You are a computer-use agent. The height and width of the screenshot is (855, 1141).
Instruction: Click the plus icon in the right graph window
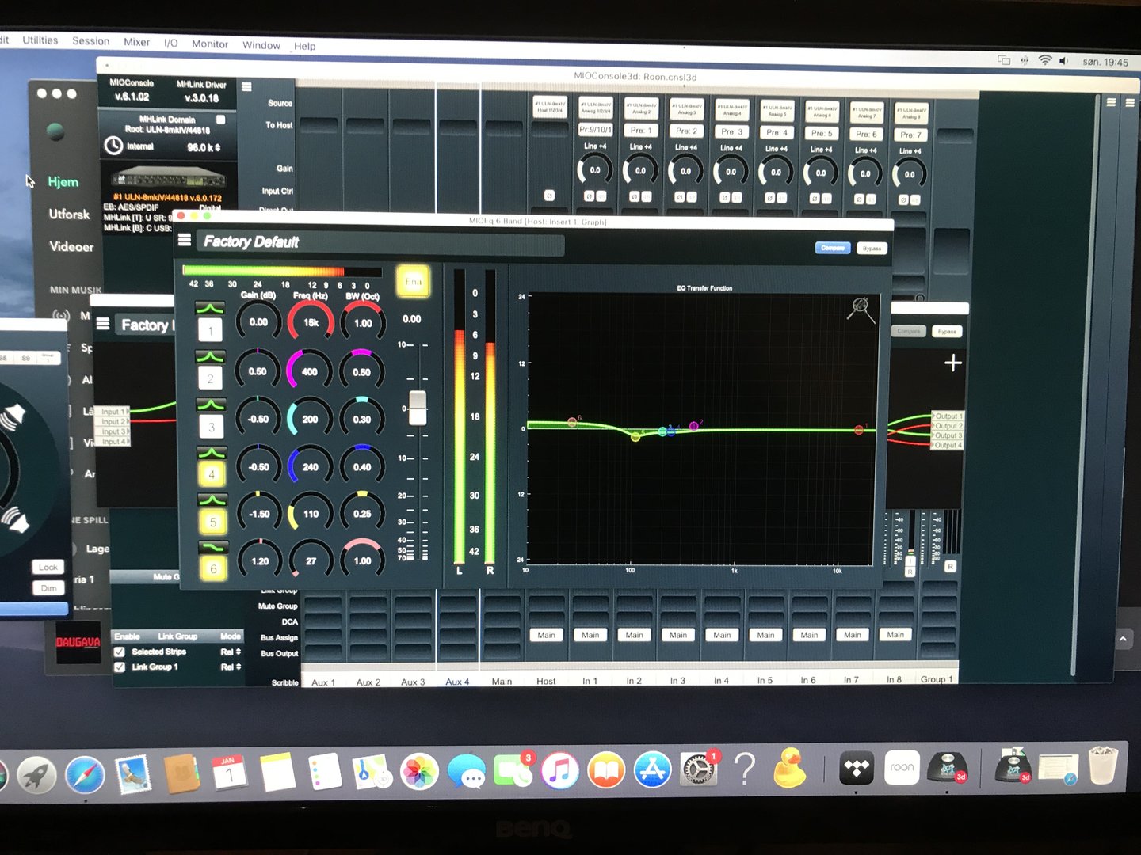pyautogui.click(x=953, y=363)
